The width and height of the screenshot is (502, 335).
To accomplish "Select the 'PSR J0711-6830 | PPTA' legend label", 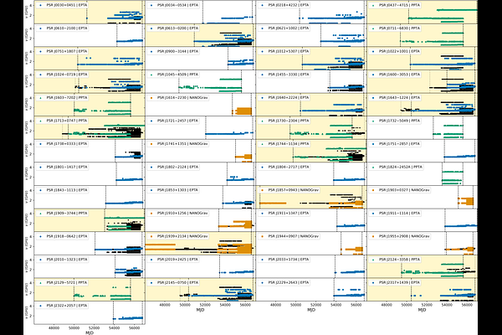I will point(399,28).
